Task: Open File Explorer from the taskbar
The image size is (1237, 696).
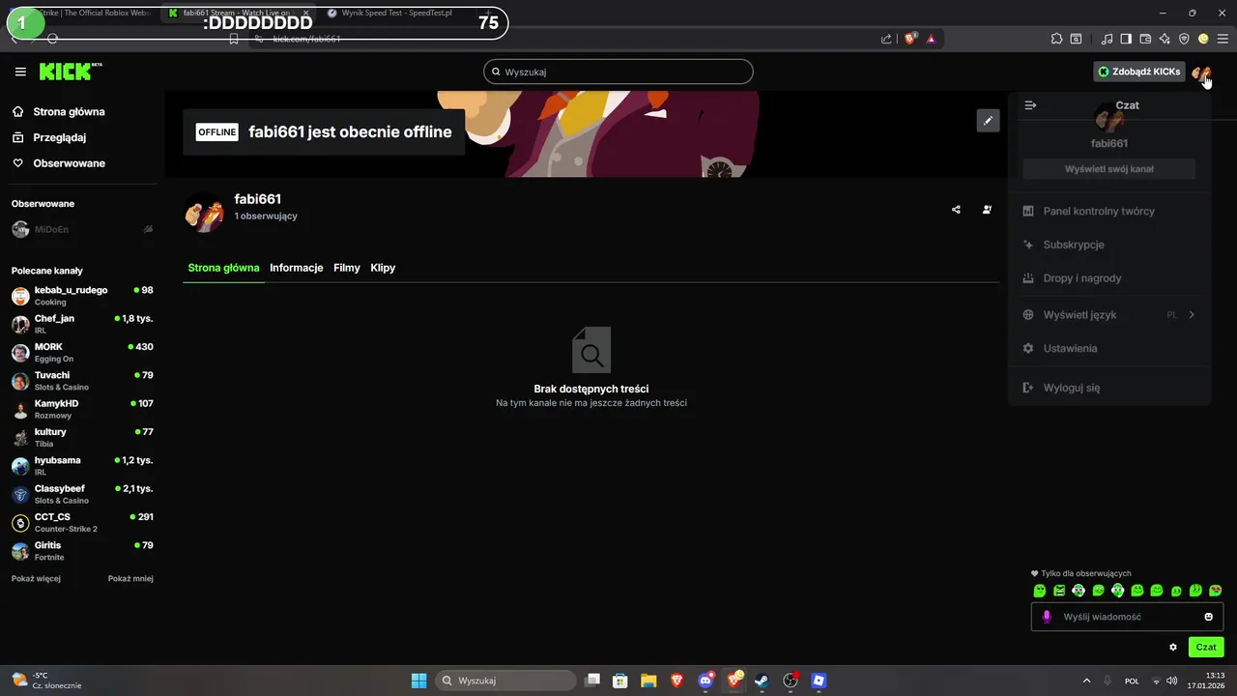Action: point(648,681)
